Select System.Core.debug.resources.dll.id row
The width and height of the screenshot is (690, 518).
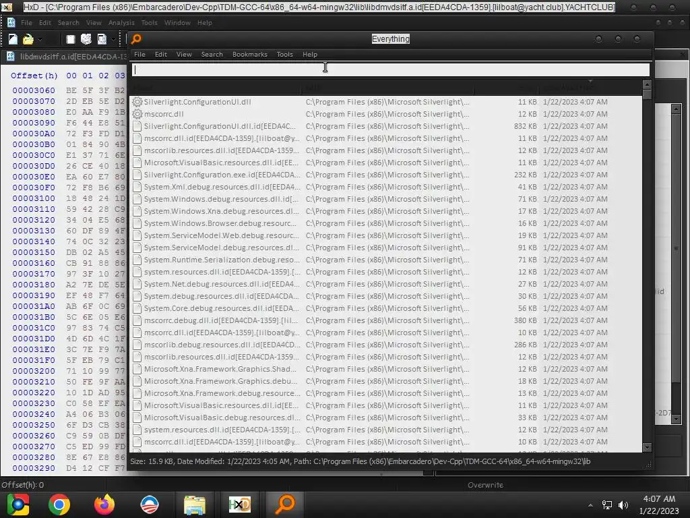pos(386,308)
